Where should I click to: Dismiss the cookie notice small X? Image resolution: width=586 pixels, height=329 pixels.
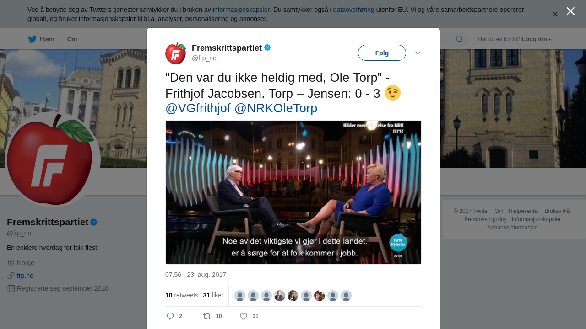(555, 14)
